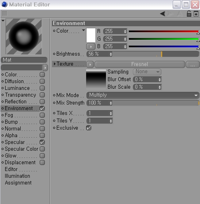
Task: Enable the Fog channel checkbox
Action: pos(42,115)
